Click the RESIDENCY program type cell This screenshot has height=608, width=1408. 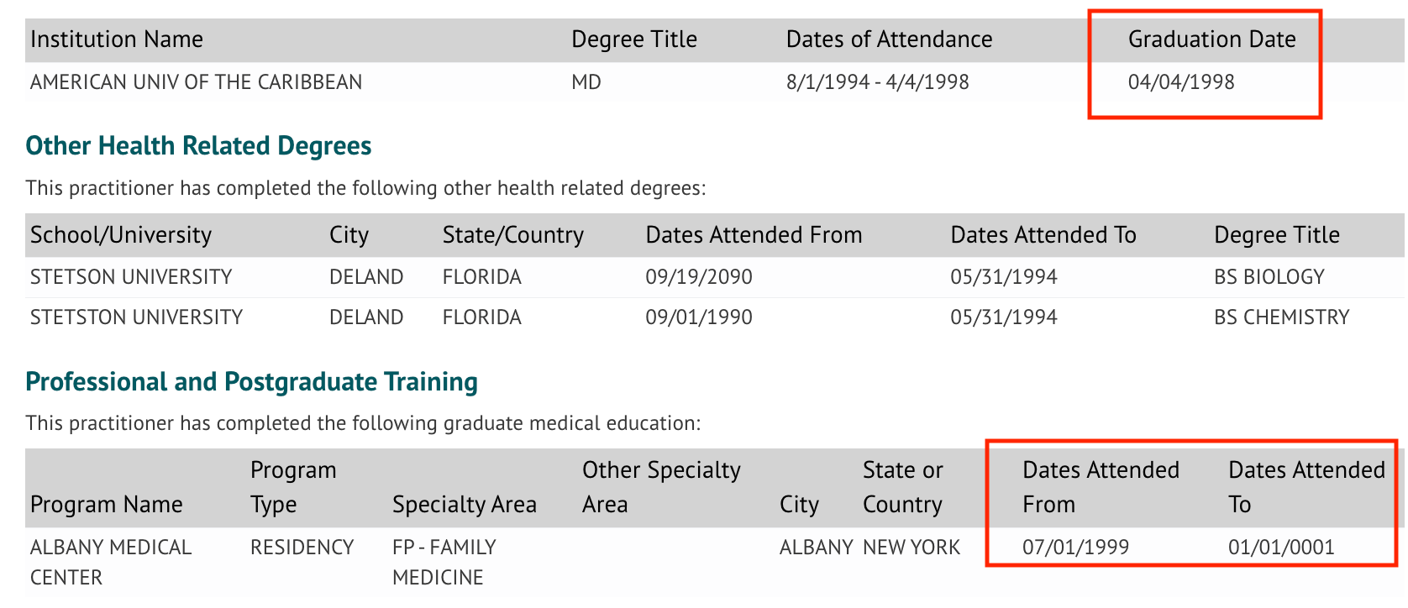[x=302, y=548]
